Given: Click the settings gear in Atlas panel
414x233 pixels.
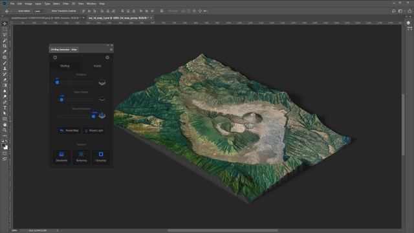Looking at the screenshot, I should tap(107, 58).
